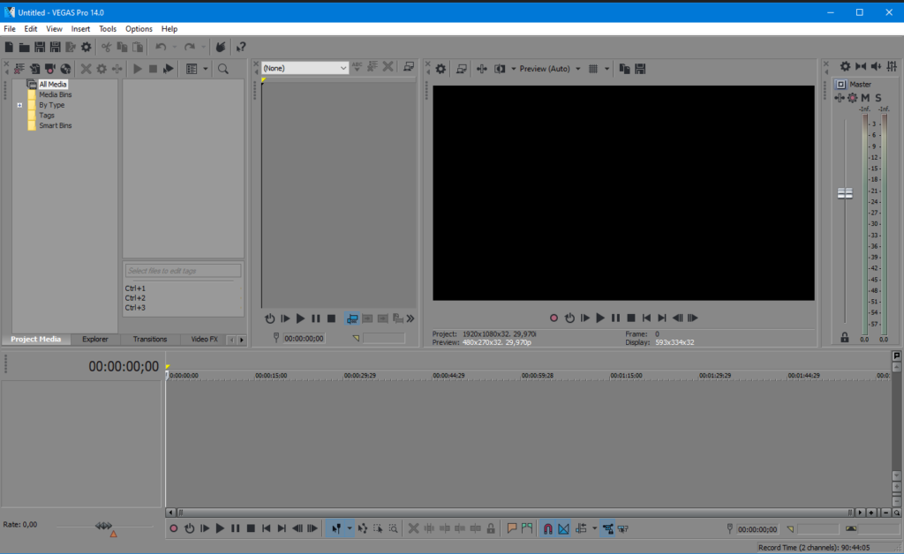
Task: Click the Video Output FX icon in preview toolbar
Action: click(x=482, y=69)
